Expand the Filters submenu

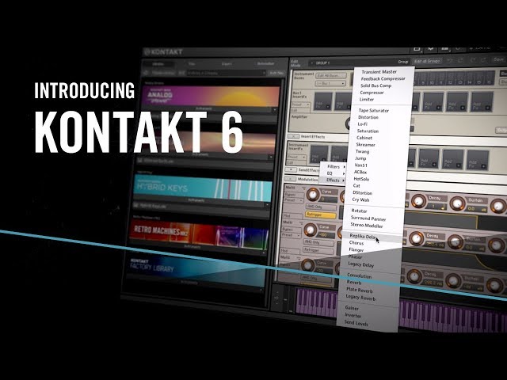333,167
